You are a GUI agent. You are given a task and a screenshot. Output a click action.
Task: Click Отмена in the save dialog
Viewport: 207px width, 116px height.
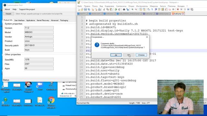tap(141, 55)
